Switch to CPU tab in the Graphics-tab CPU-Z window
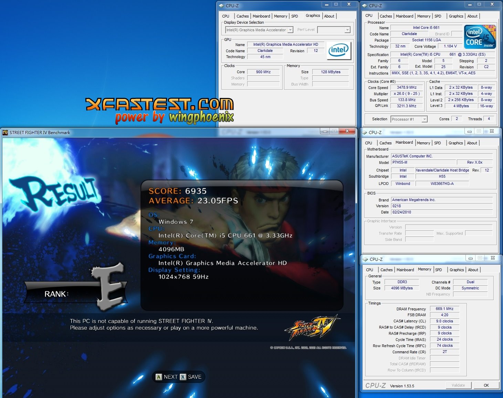This screenshot has height=398, width=503. tap(226, 16)
